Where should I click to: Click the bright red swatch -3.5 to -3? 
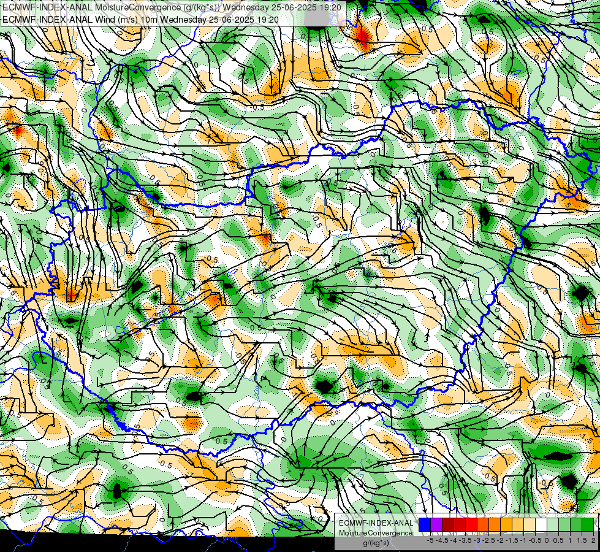pos(471,524)
